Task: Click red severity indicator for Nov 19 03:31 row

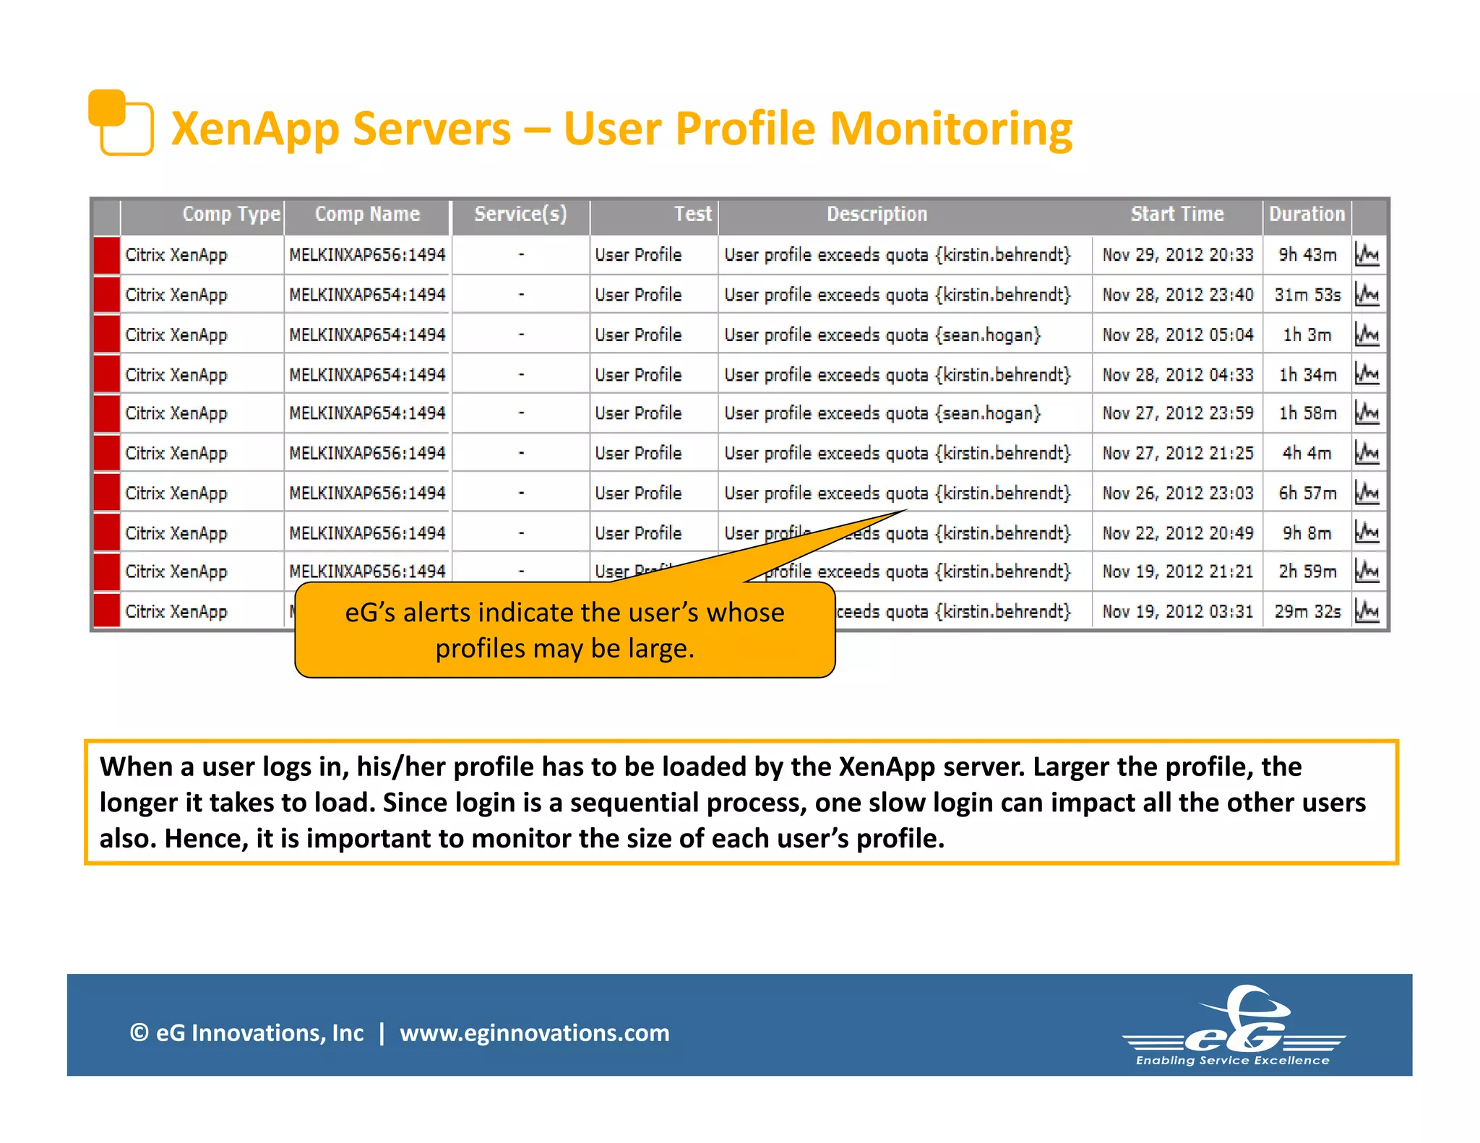Action: 107,611
